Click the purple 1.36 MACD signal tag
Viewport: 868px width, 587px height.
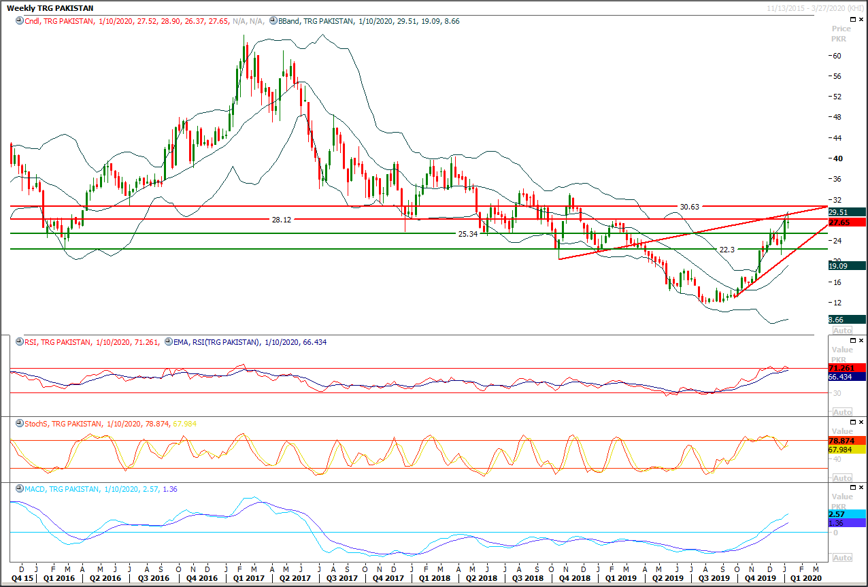pyautogui.click(x=846, y=523)
